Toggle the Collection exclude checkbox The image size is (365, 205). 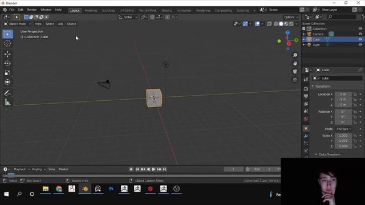pos(304,29)
